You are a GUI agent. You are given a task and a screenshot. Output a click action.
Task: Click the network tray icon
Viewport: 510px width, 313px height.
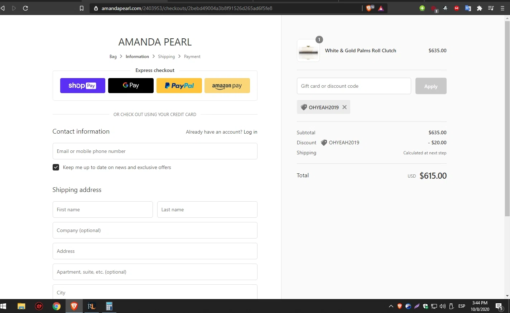(434, 306)
